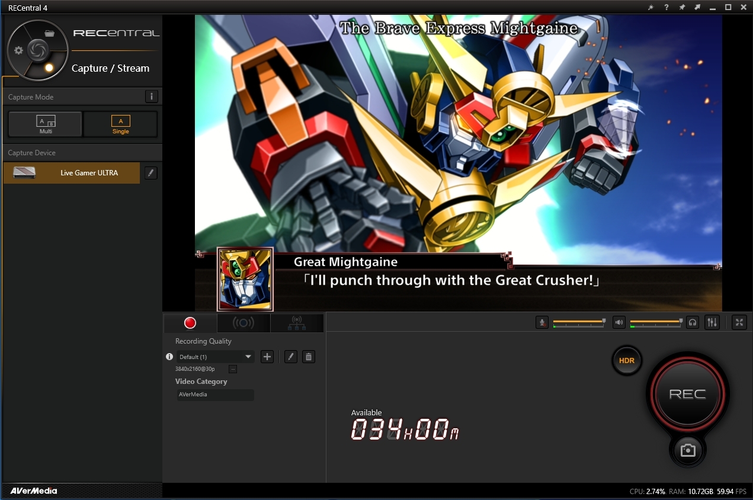Mute the microphone
This screenshot has height=500, width=753.
(541, 322)
